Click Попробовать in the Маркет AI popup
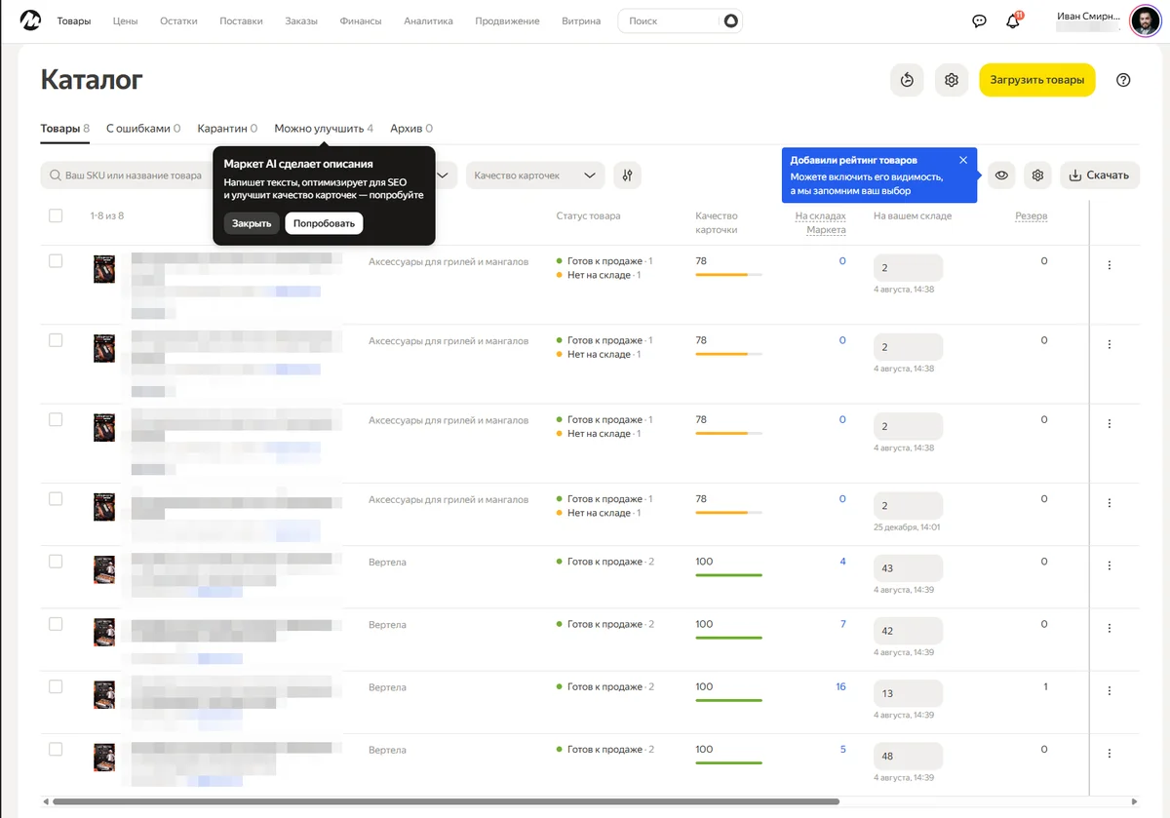Image resolution: width=1170 pixels, height=818 pixels. click(324, 223)
